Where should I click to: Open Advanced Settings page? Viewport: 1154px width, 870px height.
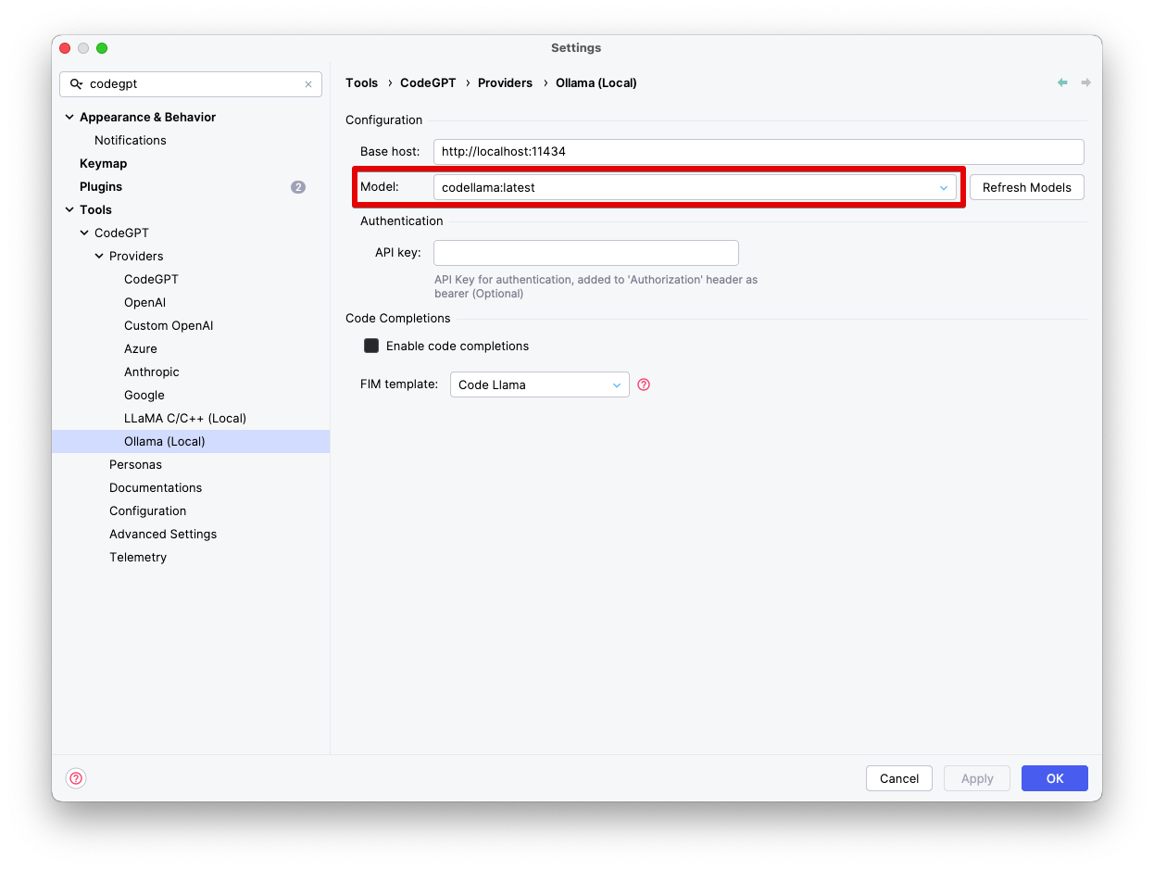pos(163,535)
